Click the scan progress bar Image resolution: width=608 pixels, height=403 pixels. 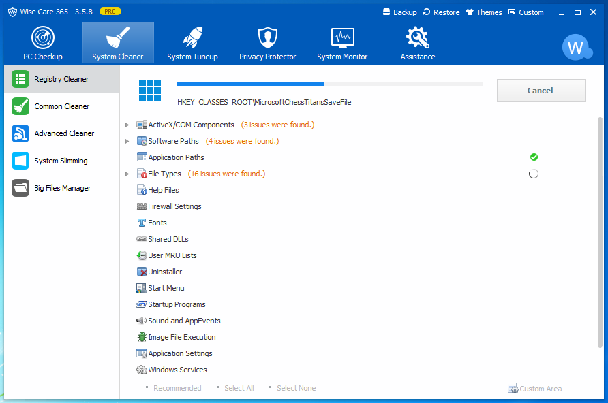point(330,84)
